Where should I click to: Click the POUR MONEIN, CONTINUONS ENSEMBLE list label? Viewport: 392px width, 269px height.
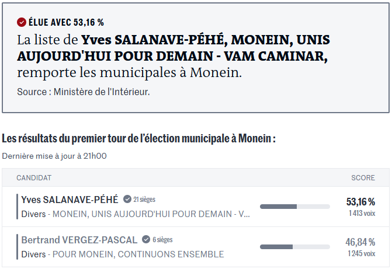pyautogui.click(x=138, y=254)
